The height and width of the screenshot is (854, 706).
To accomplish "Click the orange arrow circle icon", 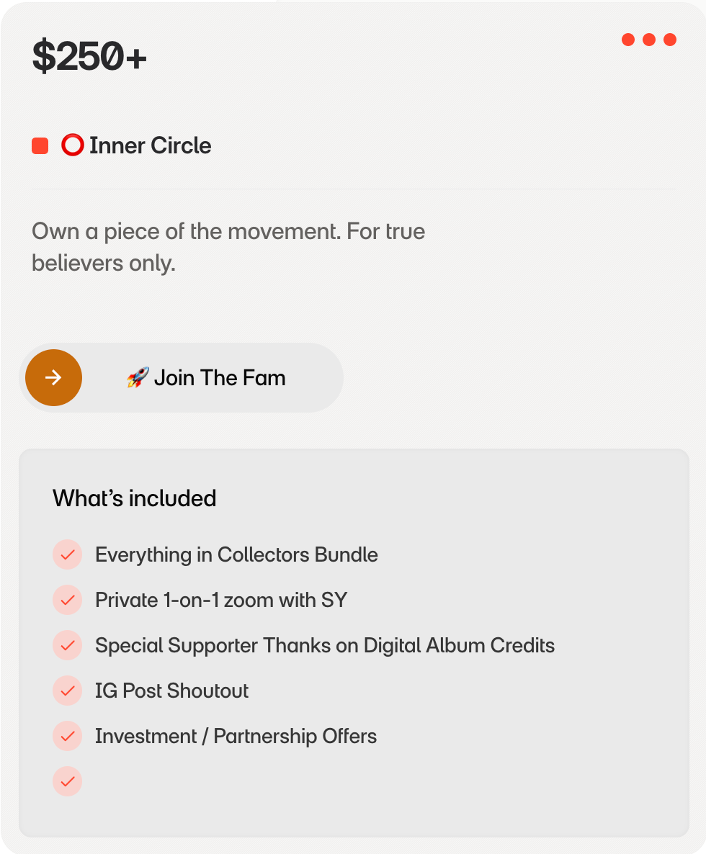I will point(53,378).
